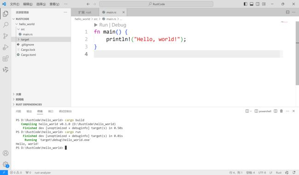Image resolution: width=299 pixels, height=175 pixels.
Task: Click the UTF-8 encoding indicator
Action: [x=262, y=173]
